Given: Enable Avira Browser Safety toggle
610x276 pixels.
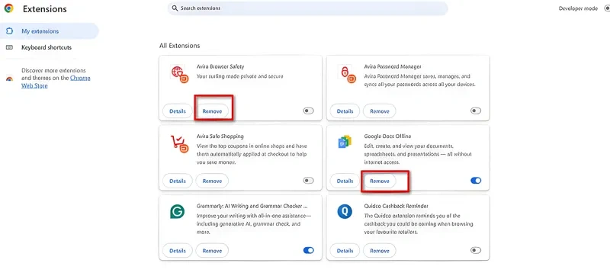Looking at the screenshot, I should pos(308,111).
